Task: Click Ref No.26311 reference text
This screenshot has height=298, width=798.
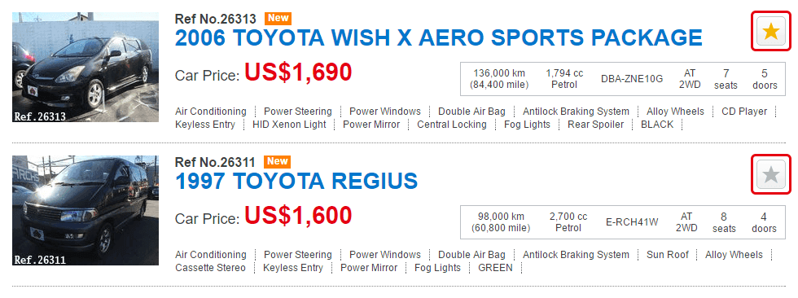Action: (215, 162)
